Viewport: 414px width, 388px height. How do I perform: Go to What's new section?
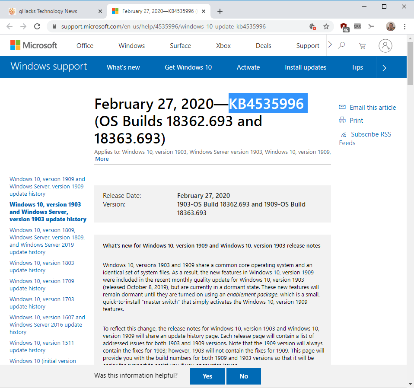123,67
